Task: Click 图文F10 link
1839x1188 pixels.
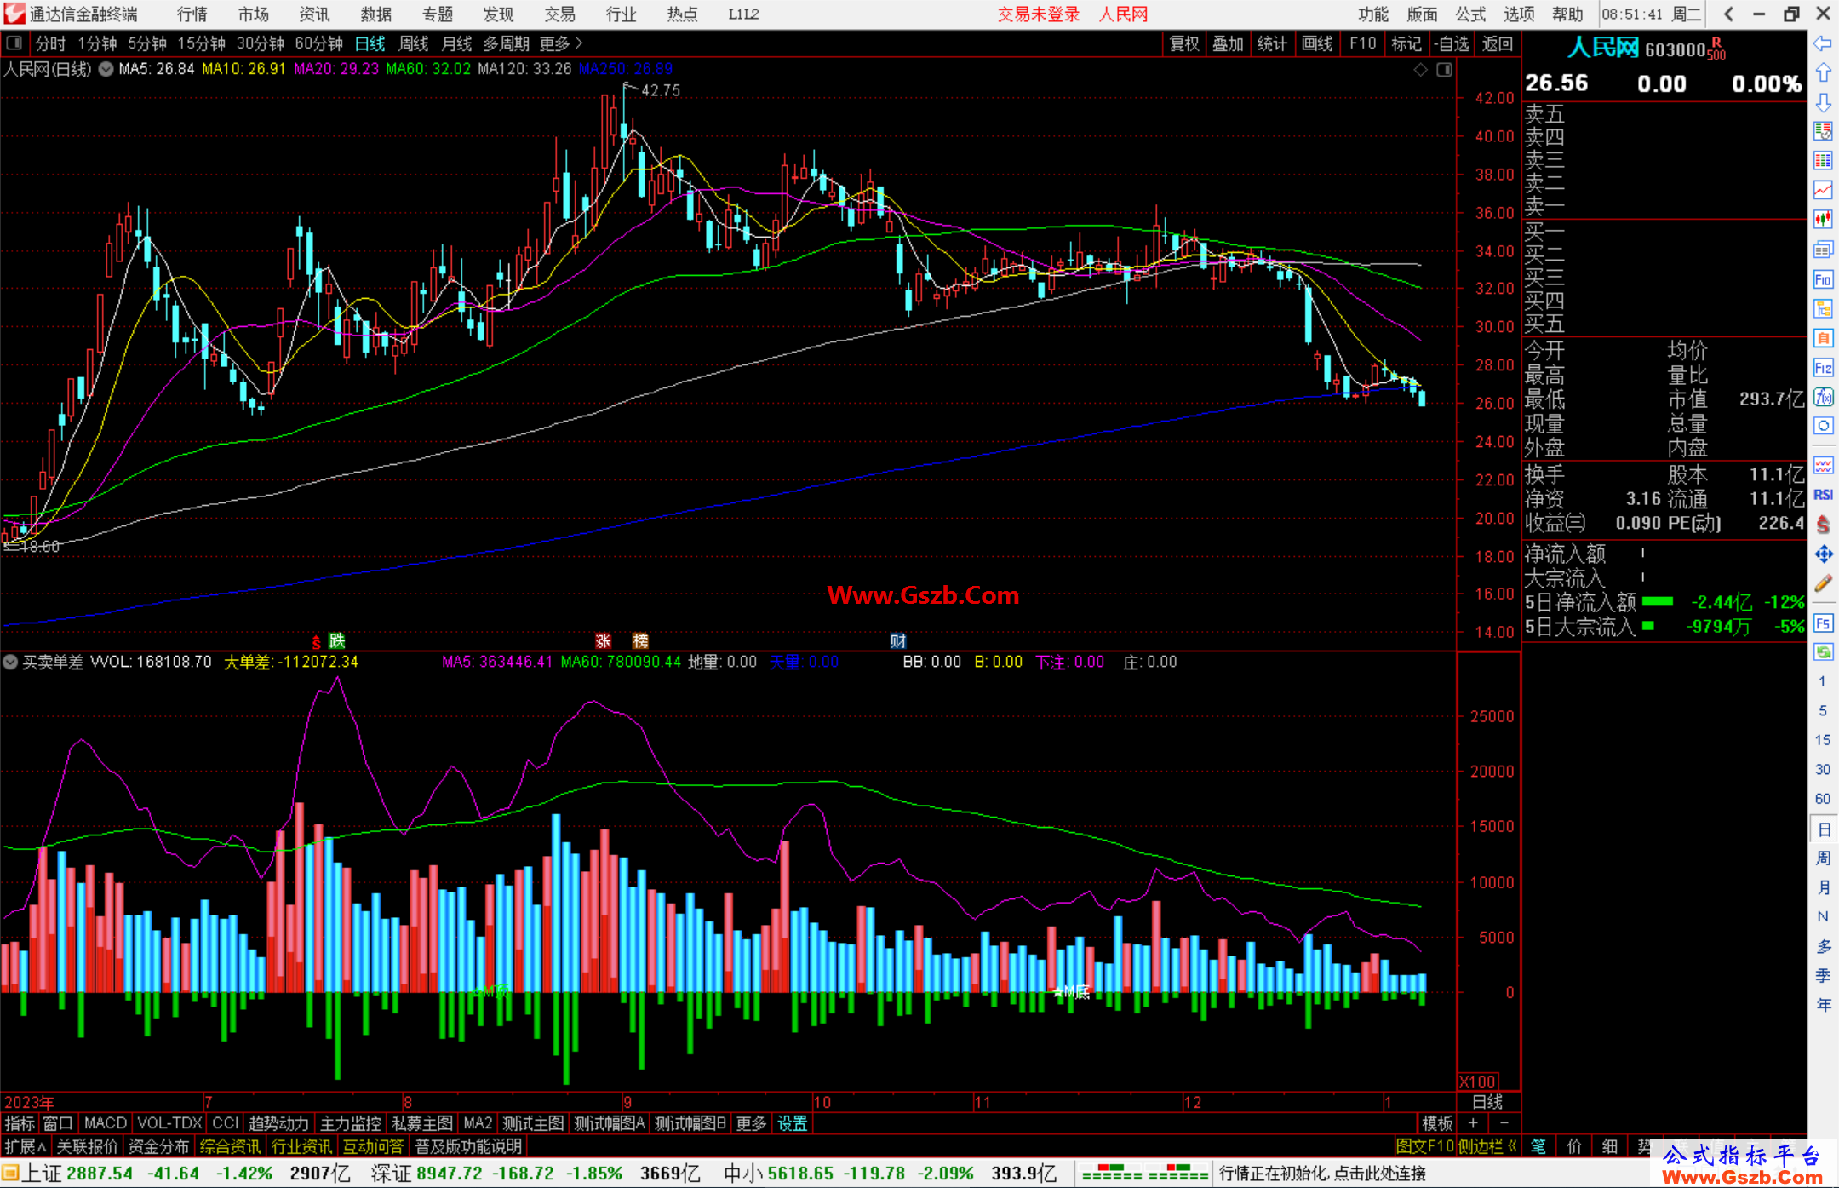Action: (1424, 1146)
